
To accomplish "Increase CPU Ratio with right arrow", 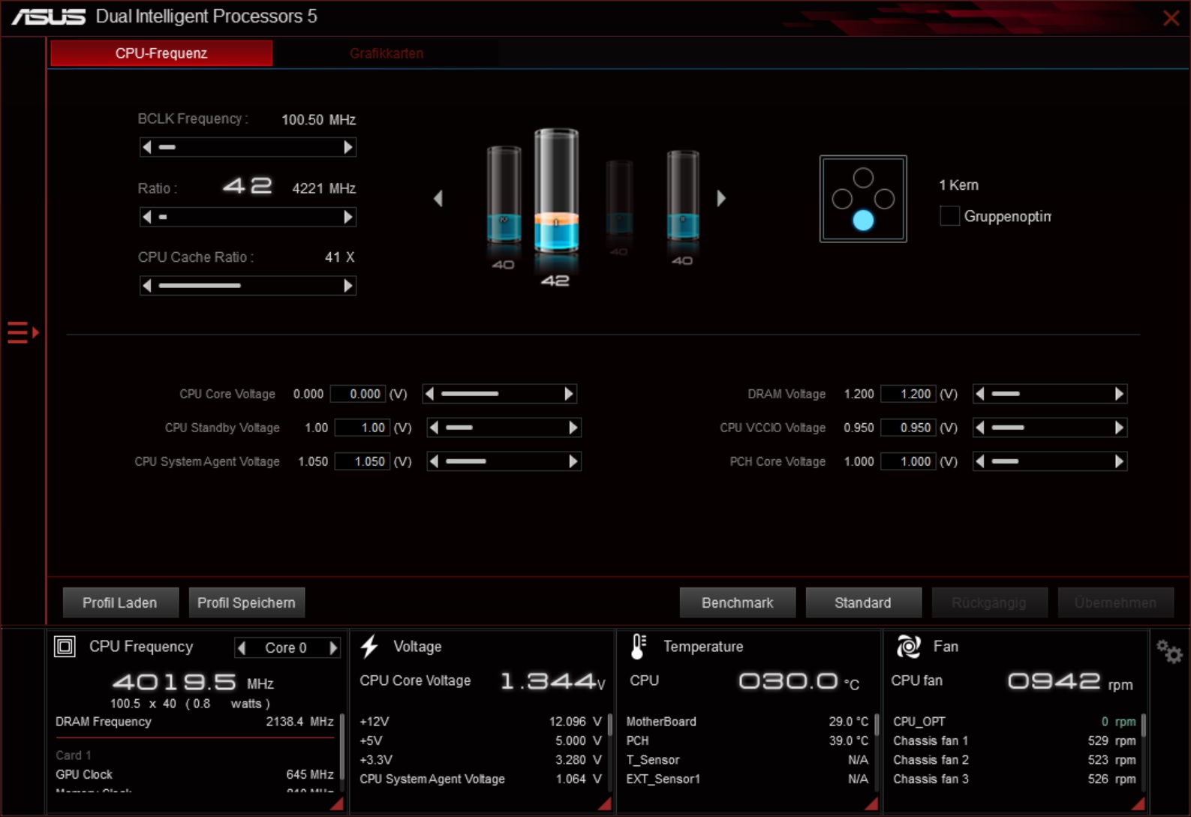I will 347,217.
